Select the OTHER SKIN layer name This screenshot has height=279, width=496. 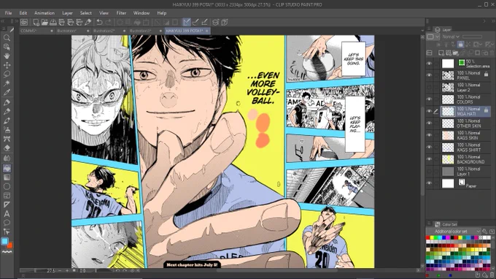pyautogui.click(x=469, y=126)
